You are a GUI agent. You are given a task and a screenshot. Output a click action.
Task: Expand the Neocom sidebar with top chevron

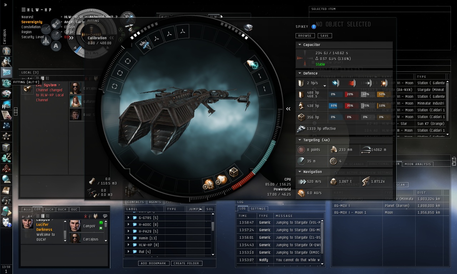(5, 5)
